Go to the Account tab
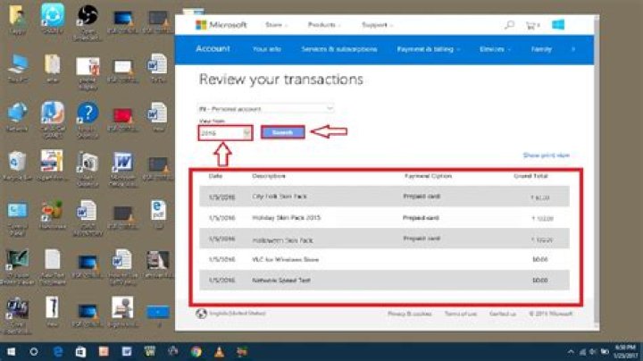This screenshot has width=643, height=361. pos(213,49)
